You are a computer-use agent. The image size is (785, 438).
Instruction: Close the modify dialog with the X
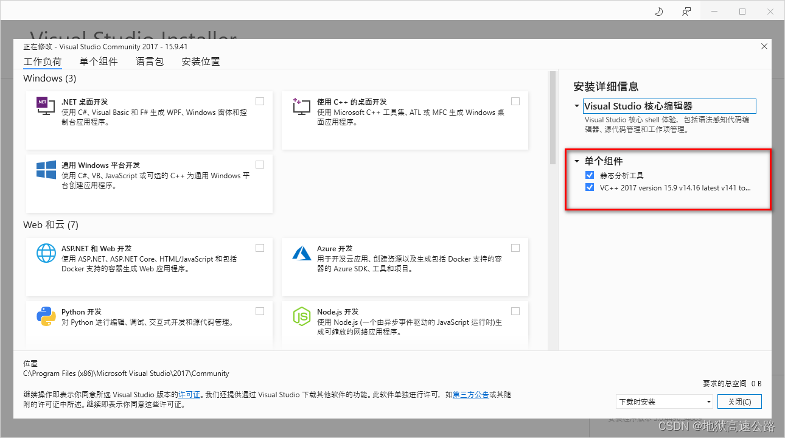click(x=764, y=46)
